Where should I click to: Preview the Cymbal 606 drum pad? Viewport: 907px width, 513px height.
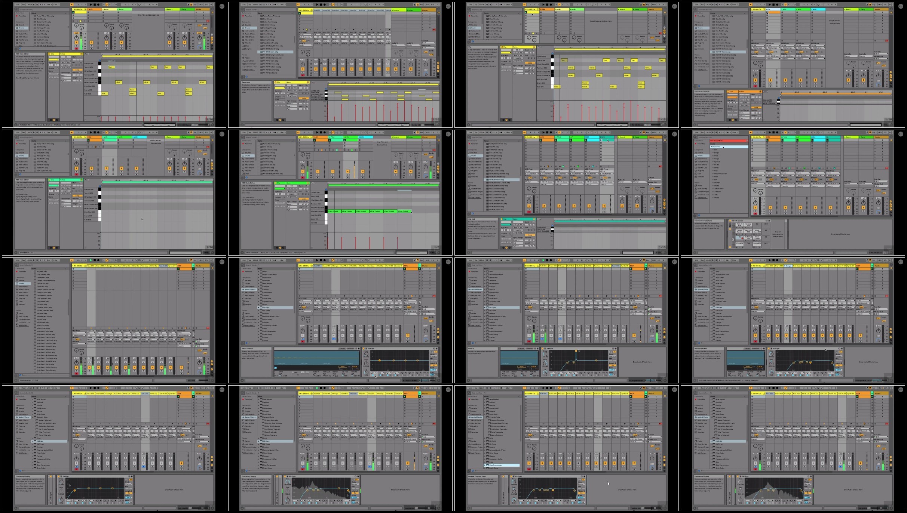[748, 228]
